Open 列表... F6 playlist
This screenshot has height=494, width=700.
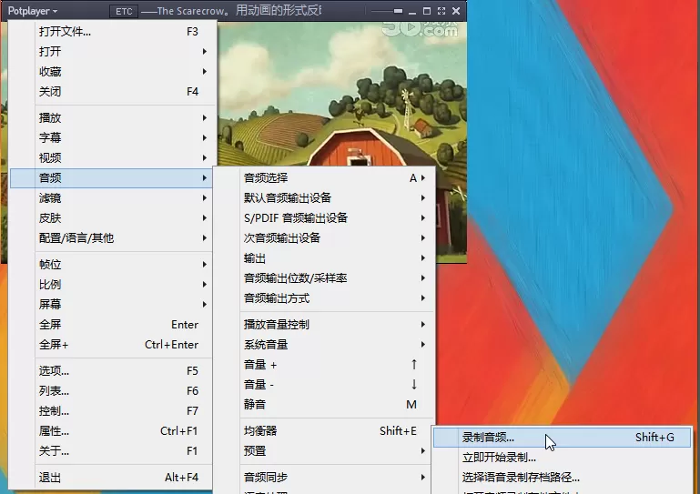(112, 391)
